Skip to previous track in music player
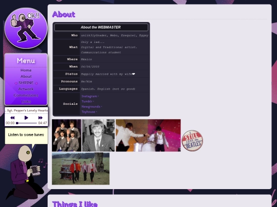 (12, 118)
